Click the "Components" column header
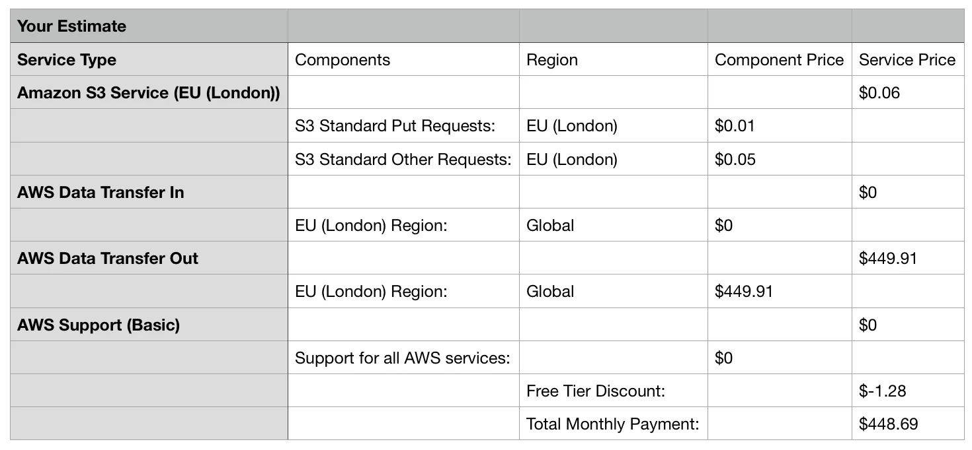This screenshot has height=450, width=972. point(343,60)
